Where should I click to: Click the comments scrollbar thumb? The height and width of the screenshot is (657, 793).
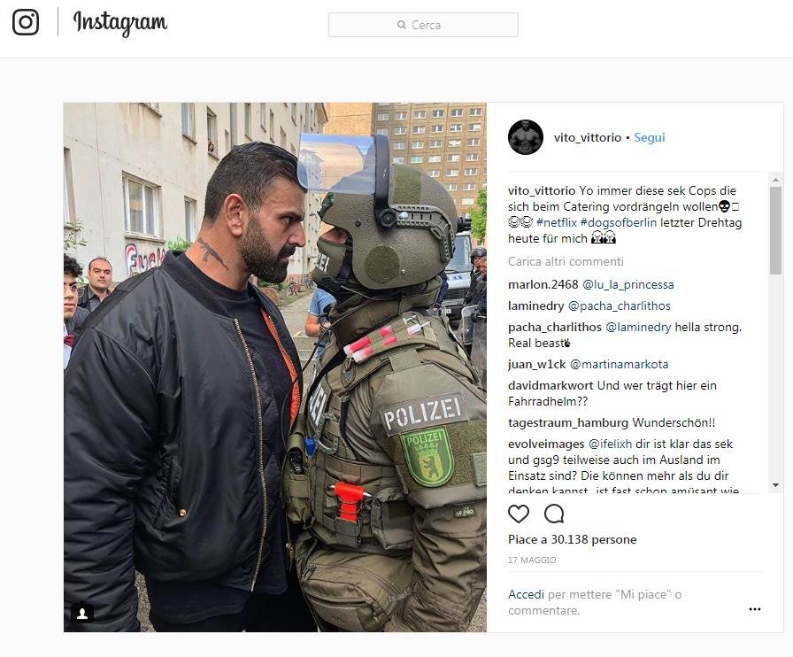coord(775,230)
